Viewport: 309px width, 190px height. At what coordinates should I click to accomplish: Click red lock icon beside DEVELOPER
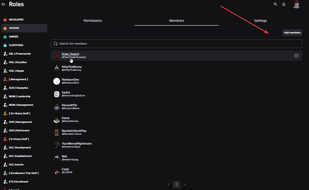point(5,20)
